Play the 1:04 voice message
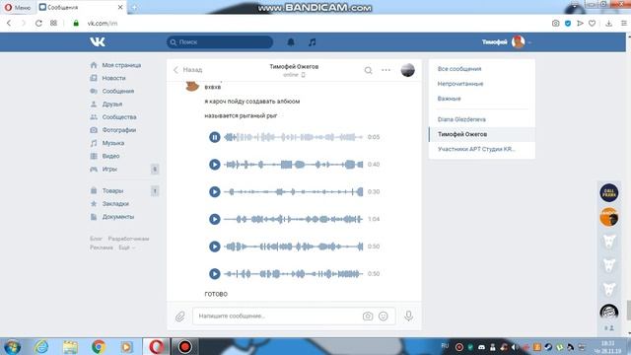Viewport: 631px width, 355px height. tap(215, 219)
